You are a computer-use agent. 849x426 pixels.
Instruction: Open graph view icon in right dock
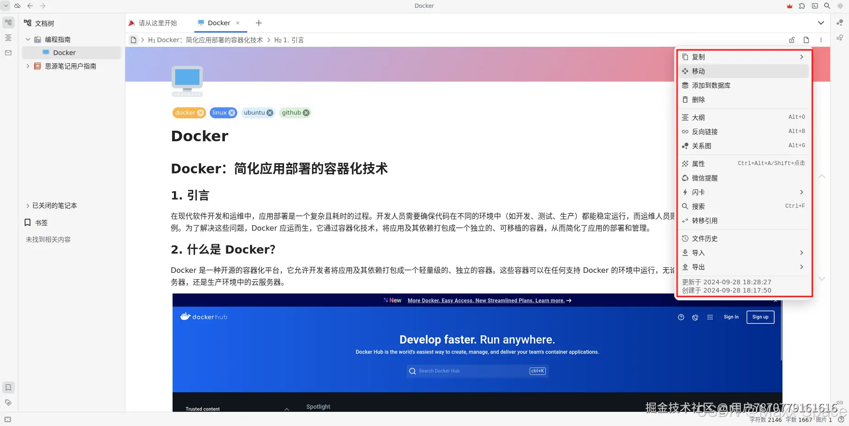pyautogui.click(x=840, y=22)
